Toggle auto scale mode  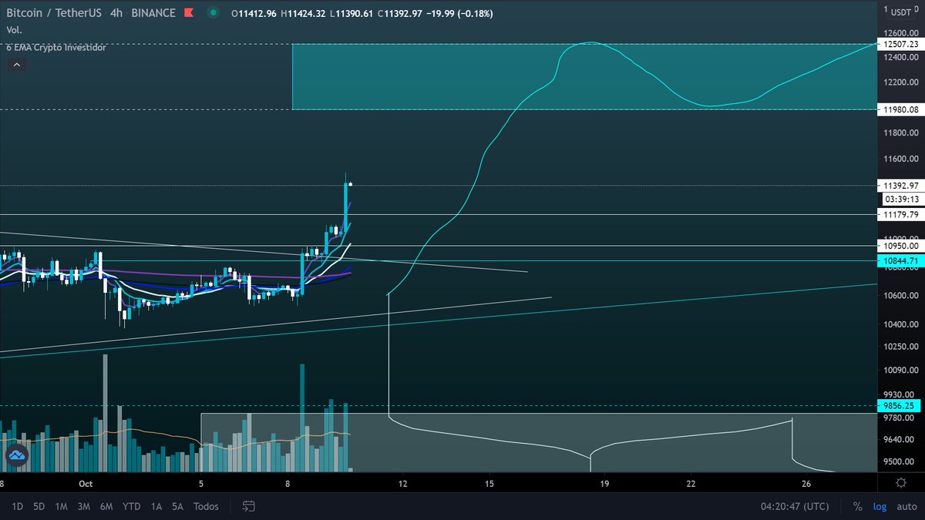pos(906,507)
